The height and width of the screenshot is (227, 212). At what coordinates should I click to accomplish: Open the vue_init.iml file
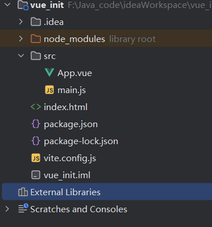[67, 175]
